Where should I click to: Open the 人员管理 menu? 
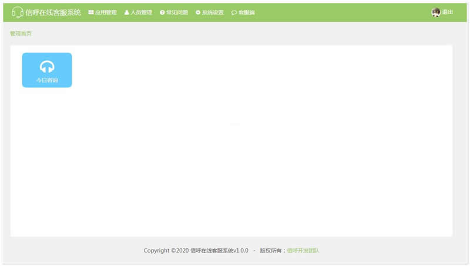tap(141, 12)
